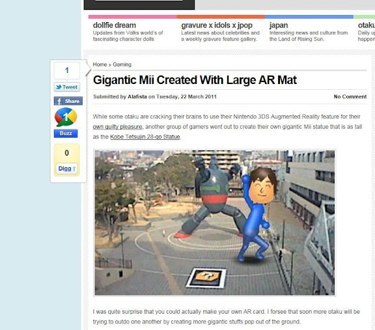
Task: Go to Home breadcrumb link
Action: tap(100, 64)
